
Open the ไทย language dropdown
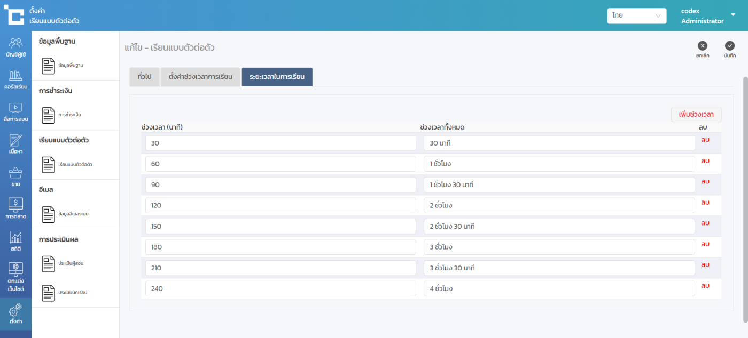[636, 16]
